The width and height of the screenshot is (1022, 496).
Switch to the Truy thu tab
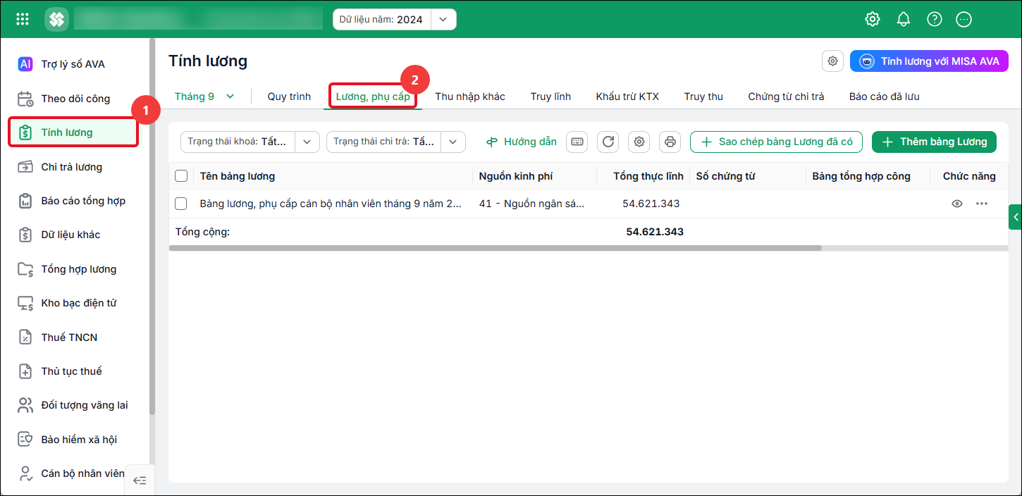703,97
